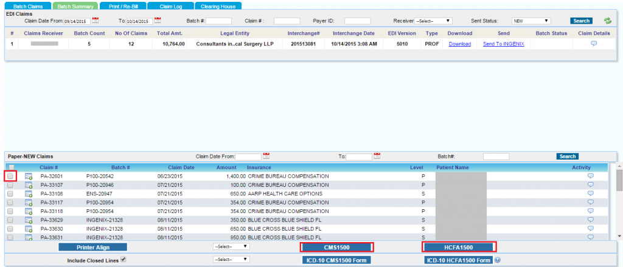This screenshot has height=267, width=623.
Task: Focus the Payer ID input field
Action: tap(358, 21)
